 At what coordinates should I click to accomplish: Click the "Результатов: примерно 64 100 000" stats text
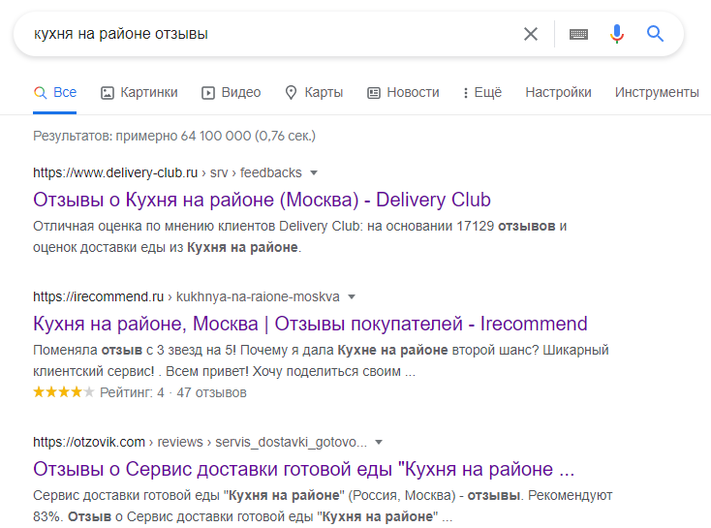174,136
